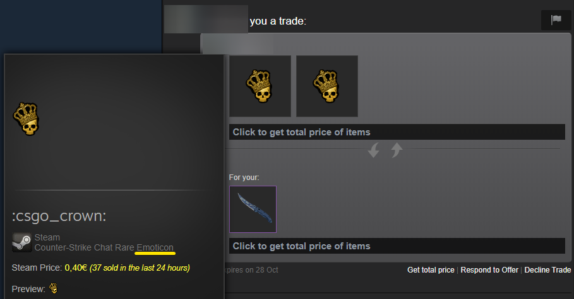
Task: Click the blurred trader name in offer box
Action: pos(238,45)
